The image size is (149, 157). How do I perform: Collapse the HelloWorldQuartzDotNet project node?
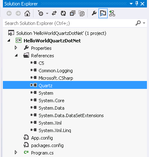(9, 41)
